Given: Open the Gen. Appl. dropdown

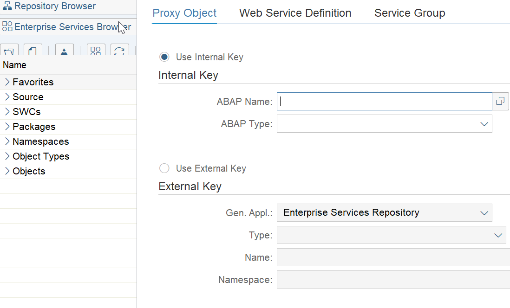Looking at the screenshot, I should click(x=484, y=212).
